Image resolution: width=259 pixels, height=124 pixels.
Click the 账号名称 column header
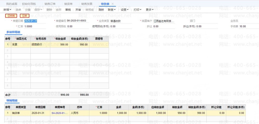[x=40, y=39]
